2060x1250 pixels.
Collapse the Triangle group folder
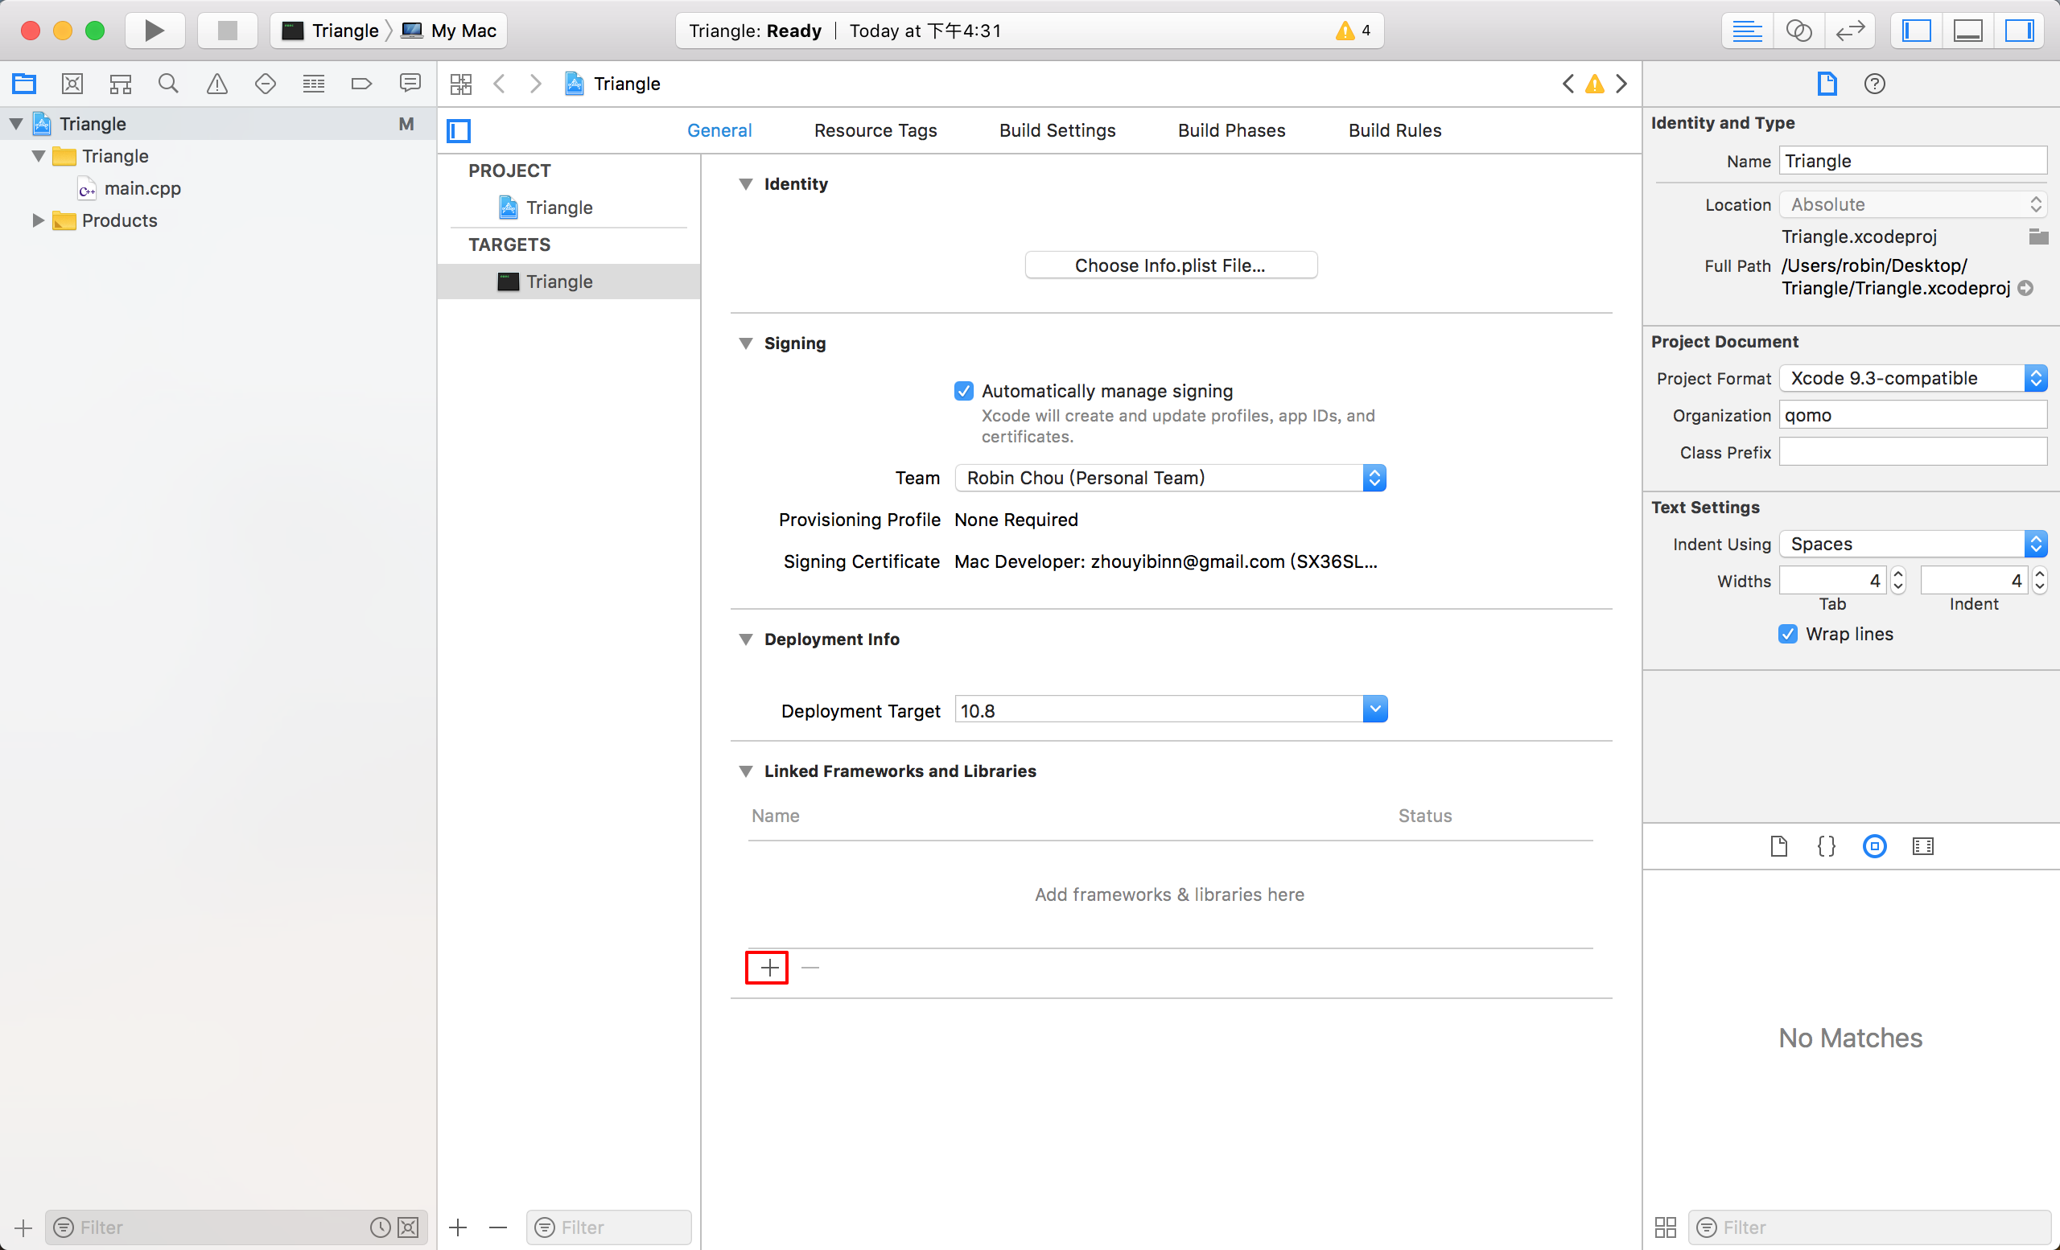[38, 156]
